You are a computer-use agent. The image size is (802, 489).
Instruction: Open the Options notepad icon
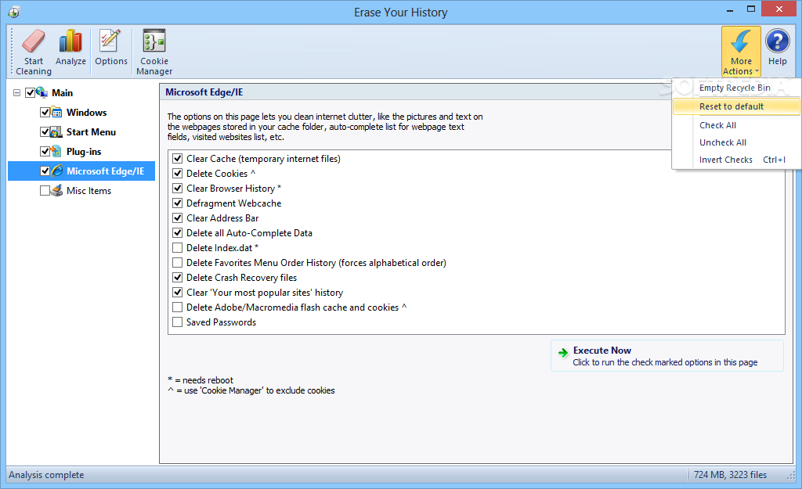(110, 41)
